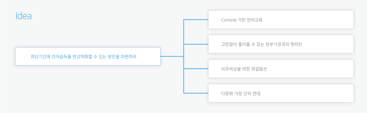Viewport: 367px width, 113px height.
Task: Select the branch line leading to 다문화 box
Action: tap(196, 93)
